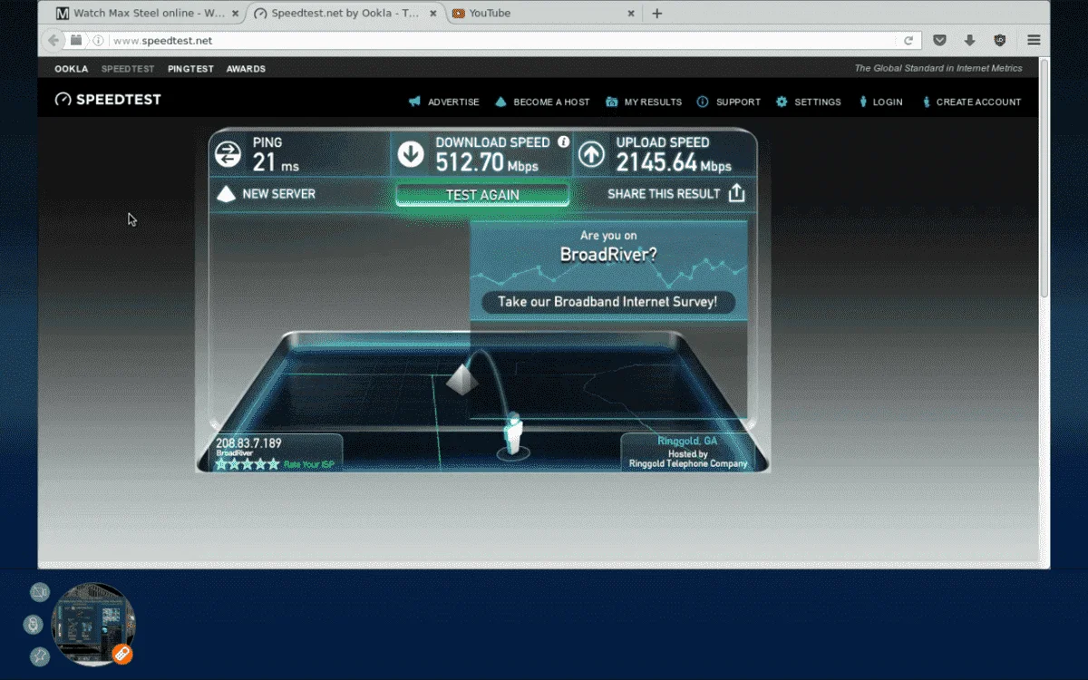Click the Advertise megaphone icon
The image size is (1088, 680).
[414, 102]
